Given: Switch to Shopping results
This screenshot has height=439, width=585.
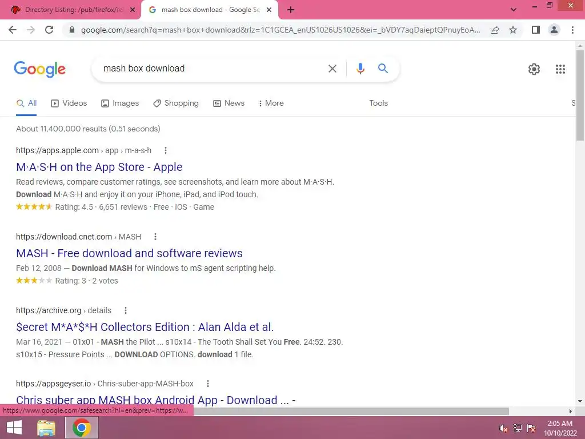Looking at the screenshot, I should click(176, 103).
